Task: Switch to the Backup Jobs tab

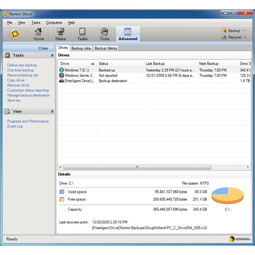Action: pyautogui.click(x=81, y=48)
